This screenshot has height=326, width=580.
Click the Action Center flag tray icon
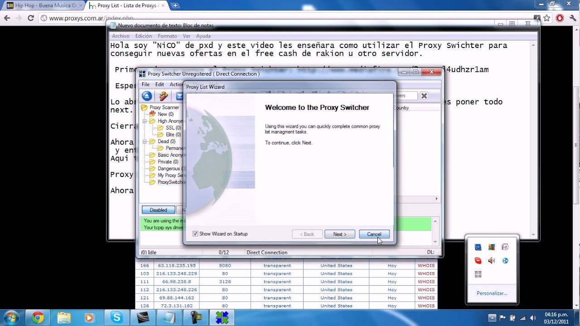[503, 318]
